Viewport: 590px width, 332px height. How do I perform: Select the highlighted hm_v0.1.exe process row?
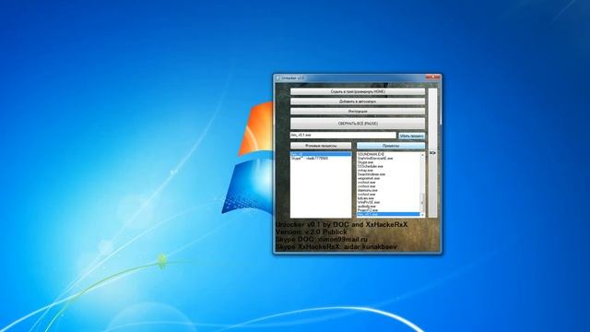[x=388, y=214]
